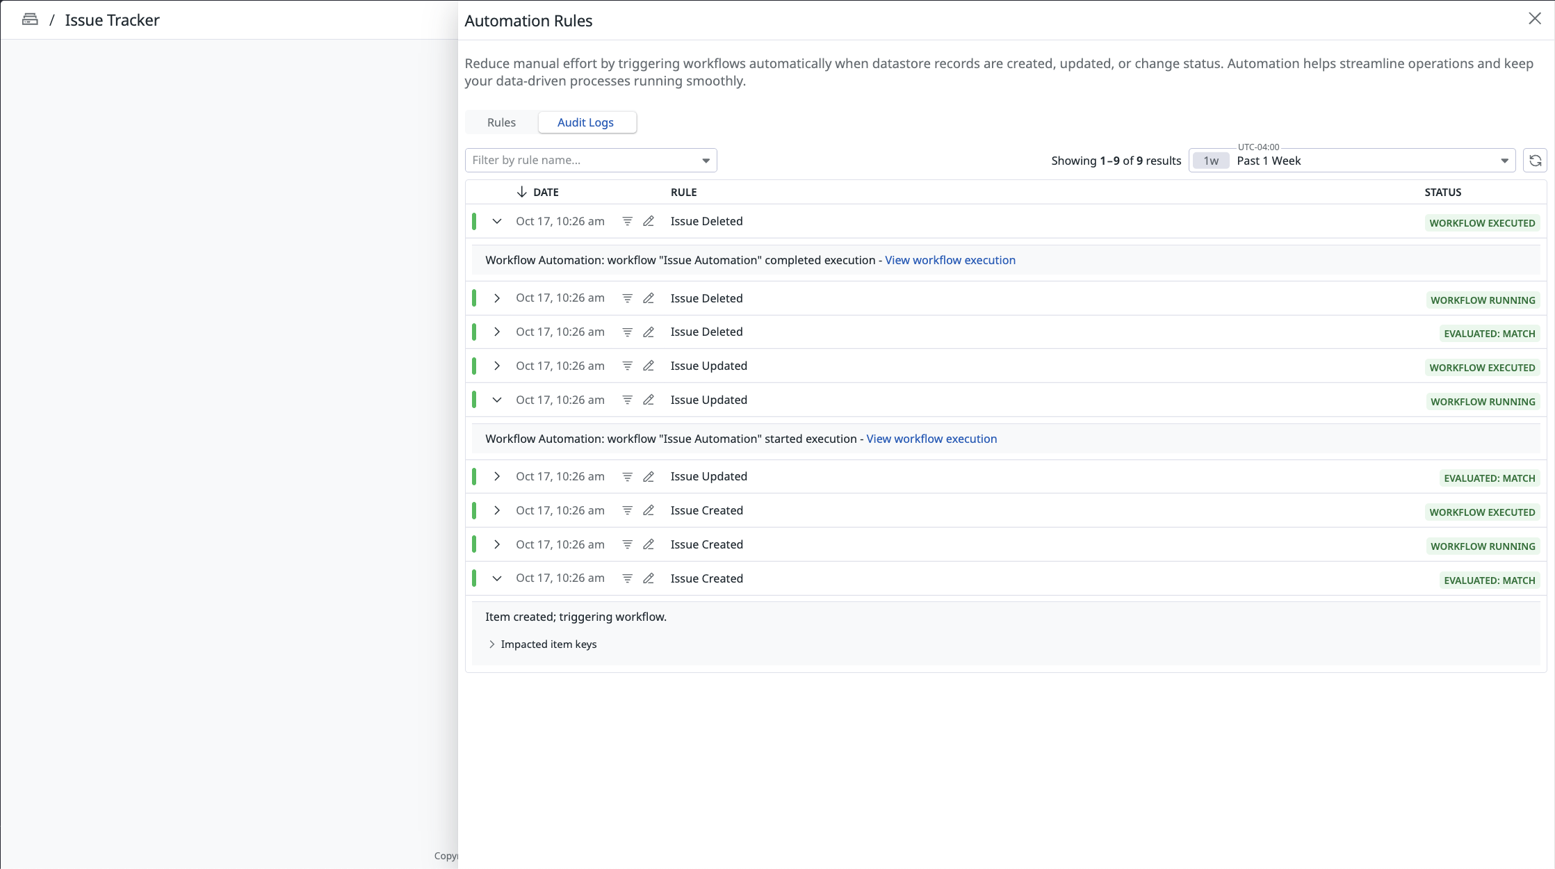Expand the Issue Deleted workflow running row
Image resolution: width=1555 pixels, height=869 pixels.
497,298
